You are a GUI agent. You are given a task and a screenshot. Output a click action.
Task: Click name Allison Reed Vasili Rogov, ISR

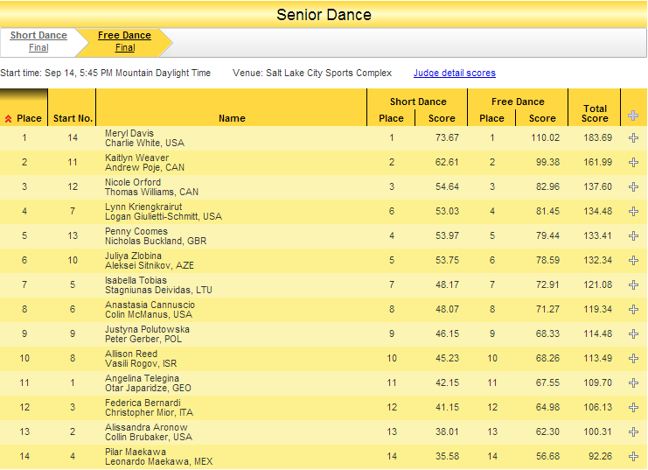click(141, 358)
